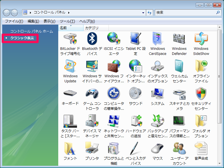Open the ユーザー アカウント icon
This screenshot has height=168, width=224.
(179, 149)
